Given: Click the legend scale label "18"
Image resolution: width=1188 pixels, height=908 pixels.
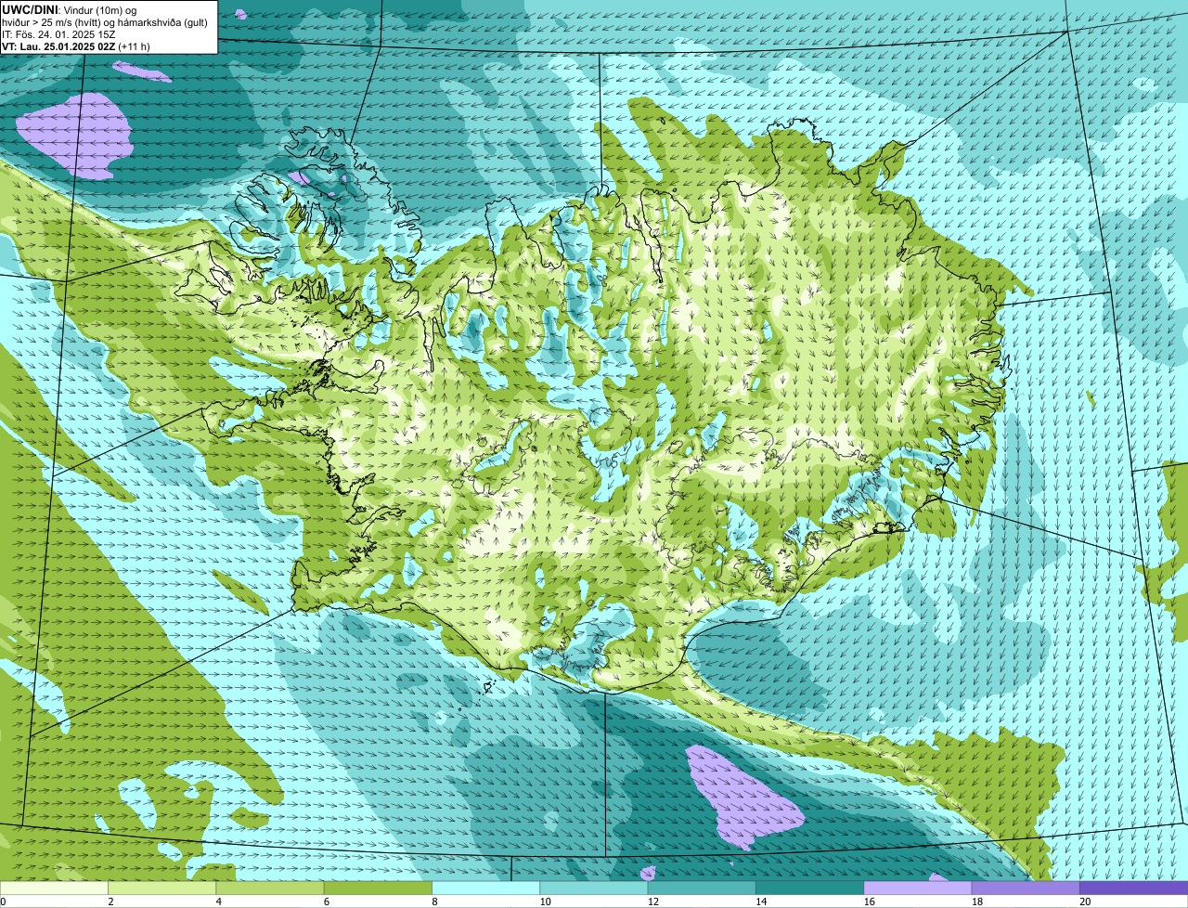Looking at the screenshot, I should click(x=977, y=902).
